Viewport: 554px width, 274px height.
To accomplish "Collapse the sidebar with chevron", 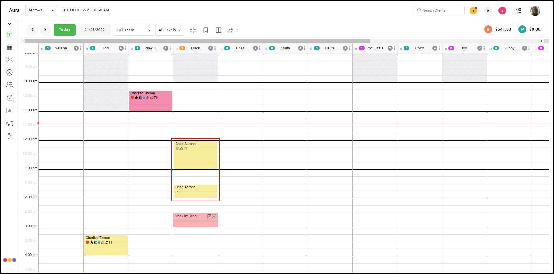I will [x=10, y=24].
